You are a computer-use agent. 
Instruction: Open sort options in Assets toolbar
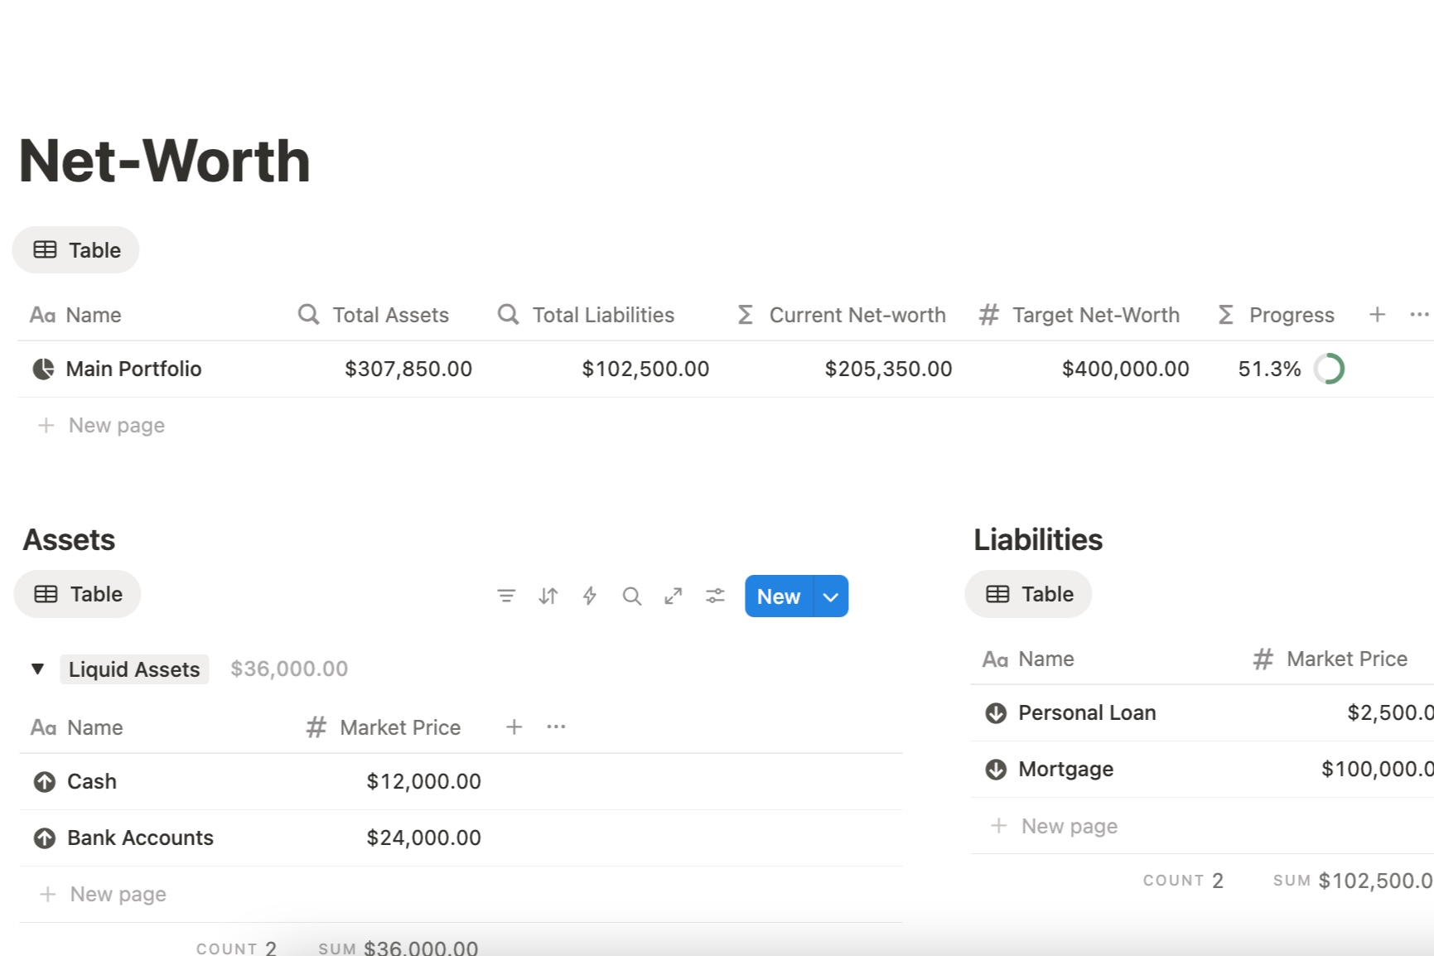[548, 596]
